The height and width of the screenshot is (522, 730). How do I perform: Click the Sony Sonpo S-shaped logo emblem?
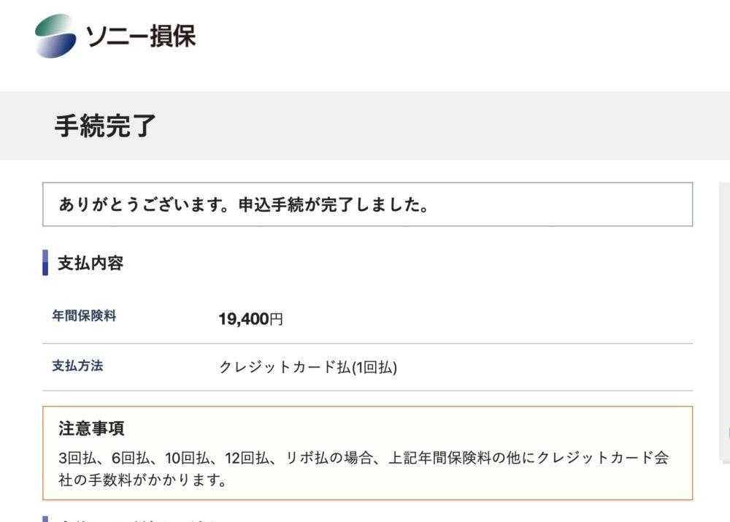pyautogui.click(x=55, y=36)
